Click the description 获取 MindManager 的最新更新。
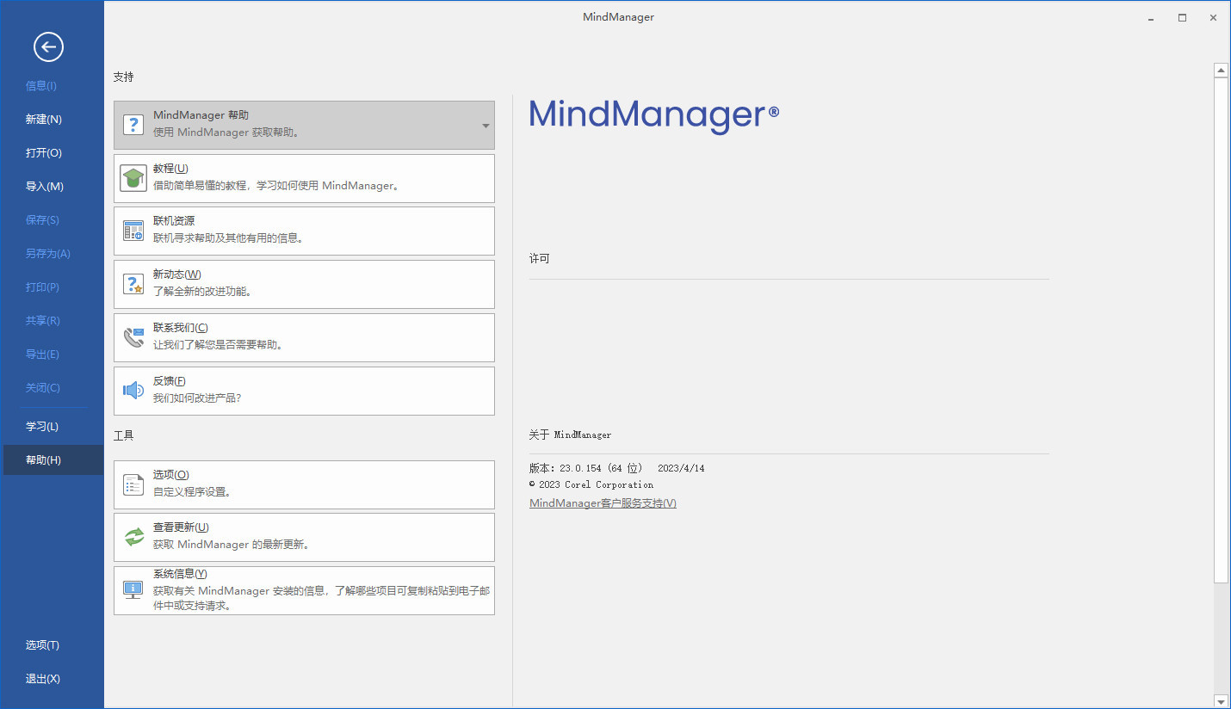Screen dimensions: 1231x709 [x=232, y=545]
